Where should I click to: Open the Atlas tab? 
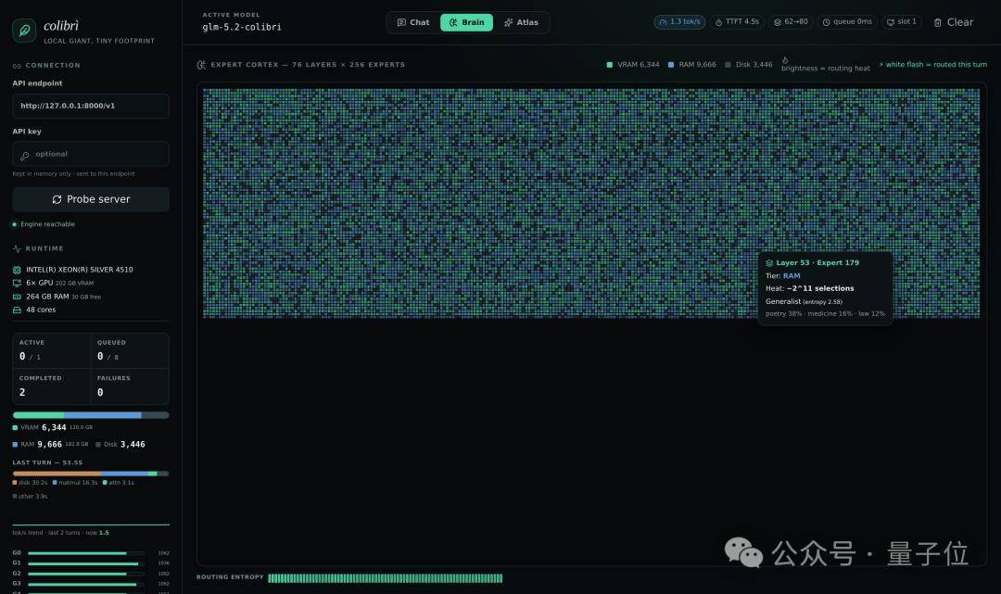click(x=521, y=22)
